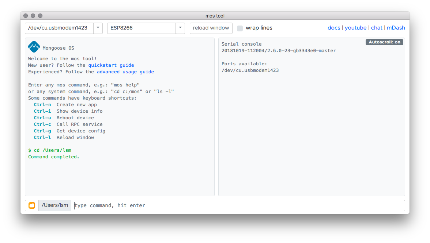Click the reload window button
This screenshot has height=243, width=430.
click(x=211, y=28)
